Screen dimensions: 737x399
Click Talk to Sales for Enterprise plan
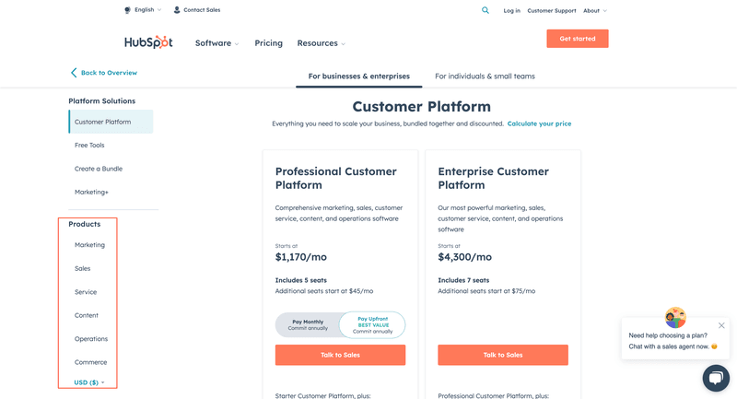[x=503, y=355]
